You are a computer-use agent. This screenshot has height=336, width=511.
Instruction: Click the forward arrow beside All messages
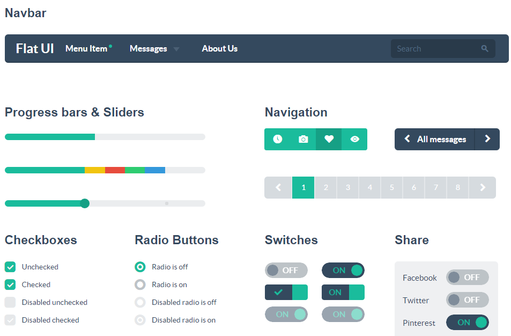(x=487, y=139)
